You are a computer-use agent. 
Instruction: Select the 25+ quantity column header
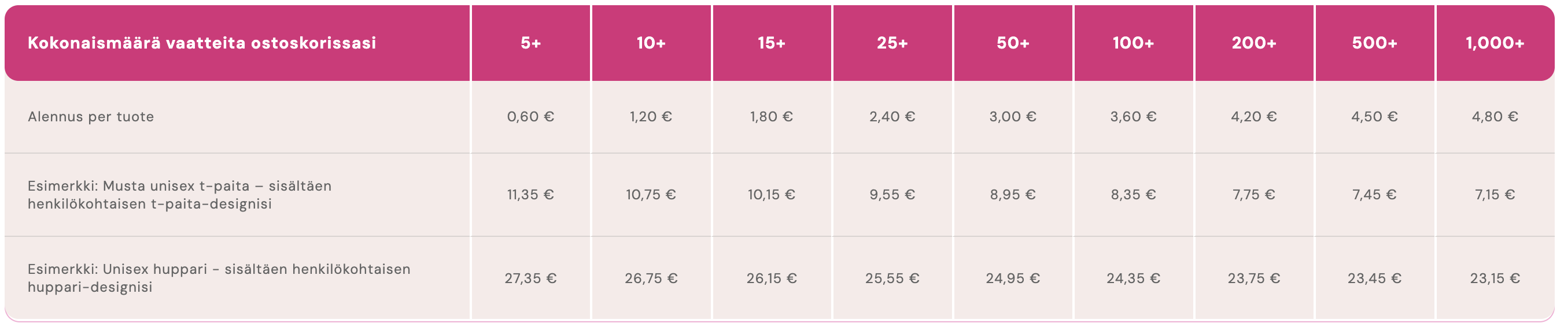tap(892, 43)
